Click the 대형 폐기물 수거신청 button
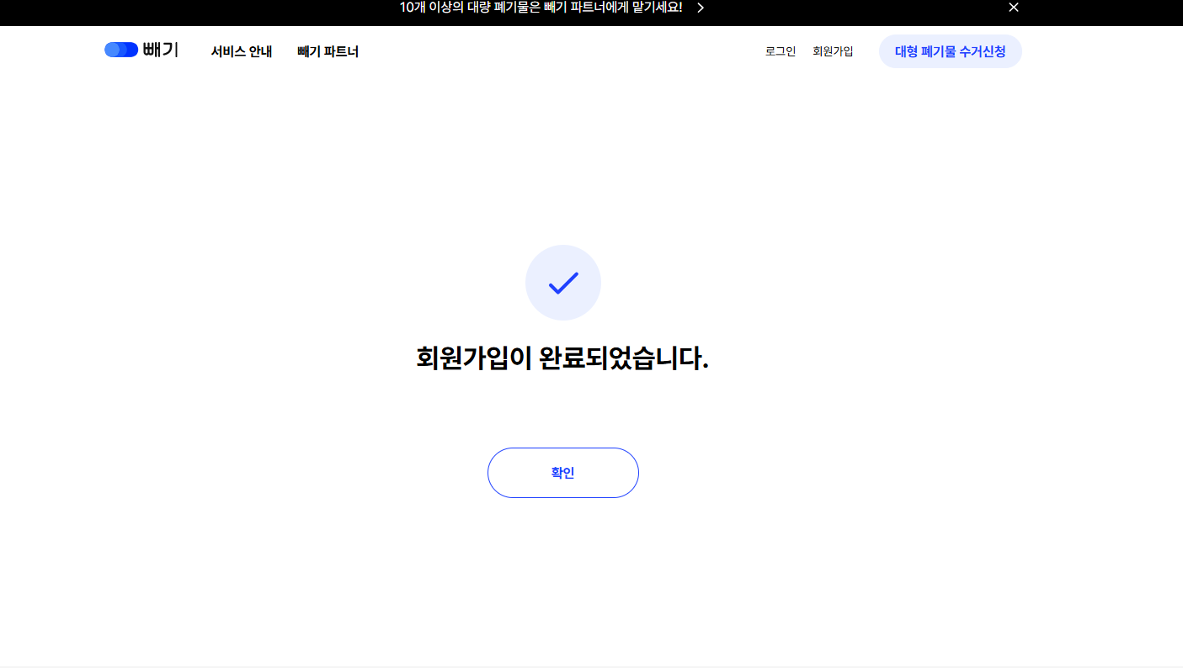1183x668 pixels. pyautogui.click(x=950, y=50)
